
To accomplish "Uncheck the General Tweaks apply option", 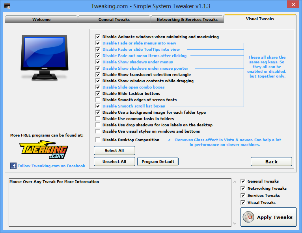I will click(243, 181).
